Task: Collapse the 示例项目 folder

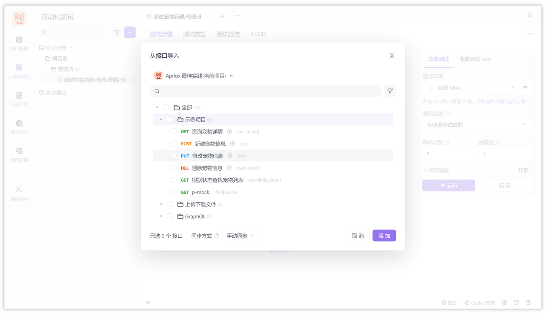Action: (161, 119)
